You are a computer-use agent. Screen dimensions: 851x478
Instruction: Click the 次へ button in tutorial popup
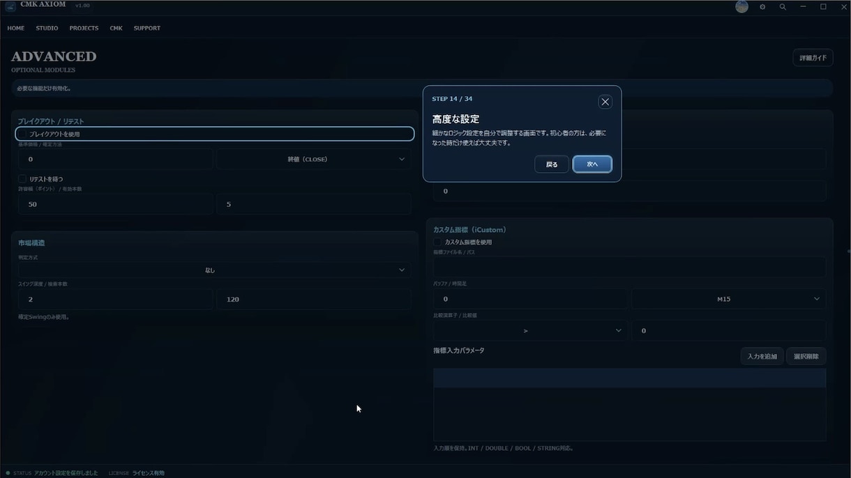[592, 164]
